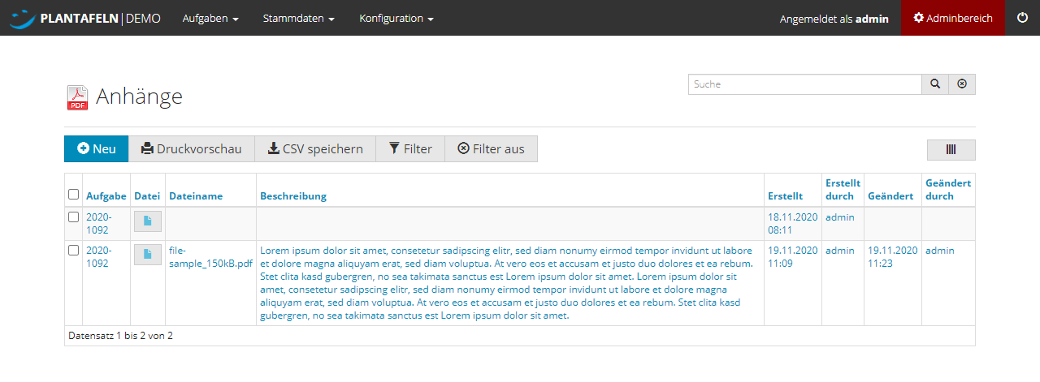The width and height of the screenshot is (1040, 382).
Task: Click the Filter aus button
Action: pos(491,149)
